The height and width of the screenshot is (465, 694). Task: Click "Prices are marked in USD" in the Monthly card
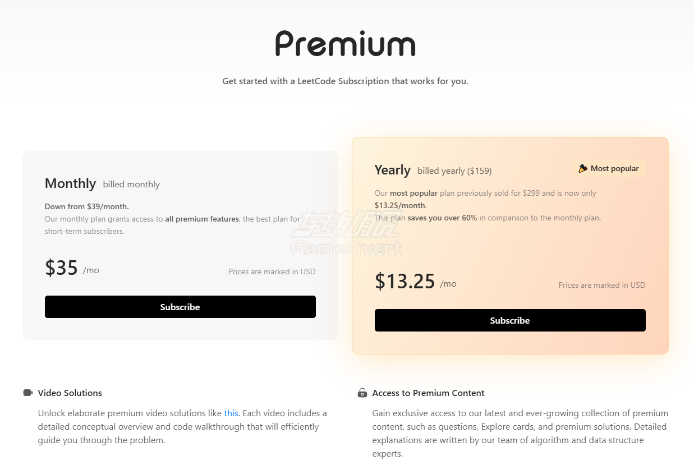pos(272,271)
